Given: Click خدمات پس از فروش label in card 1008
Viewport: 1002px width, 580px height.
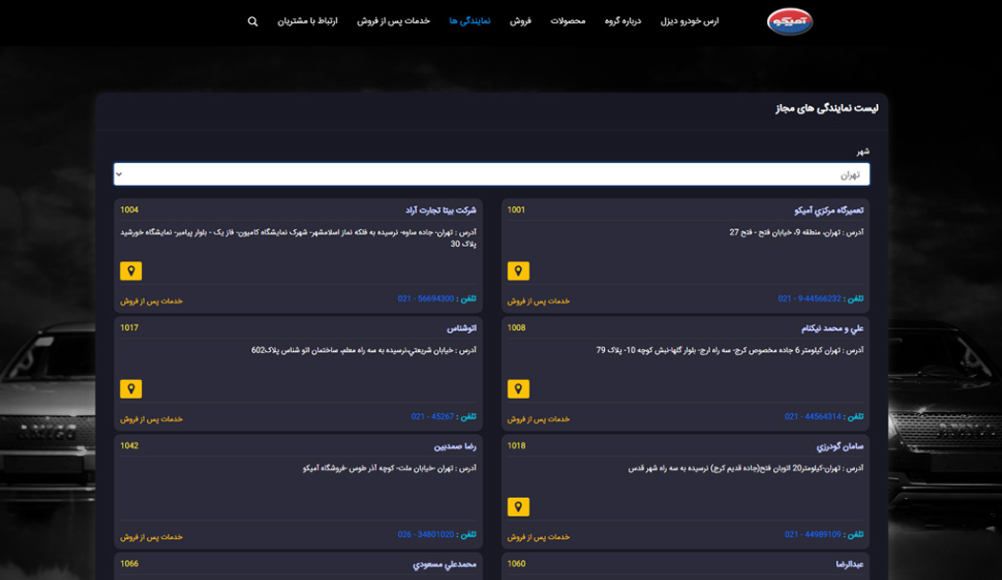Looking at the screenshot, I should pyautogui.click(x=539, y=419).
